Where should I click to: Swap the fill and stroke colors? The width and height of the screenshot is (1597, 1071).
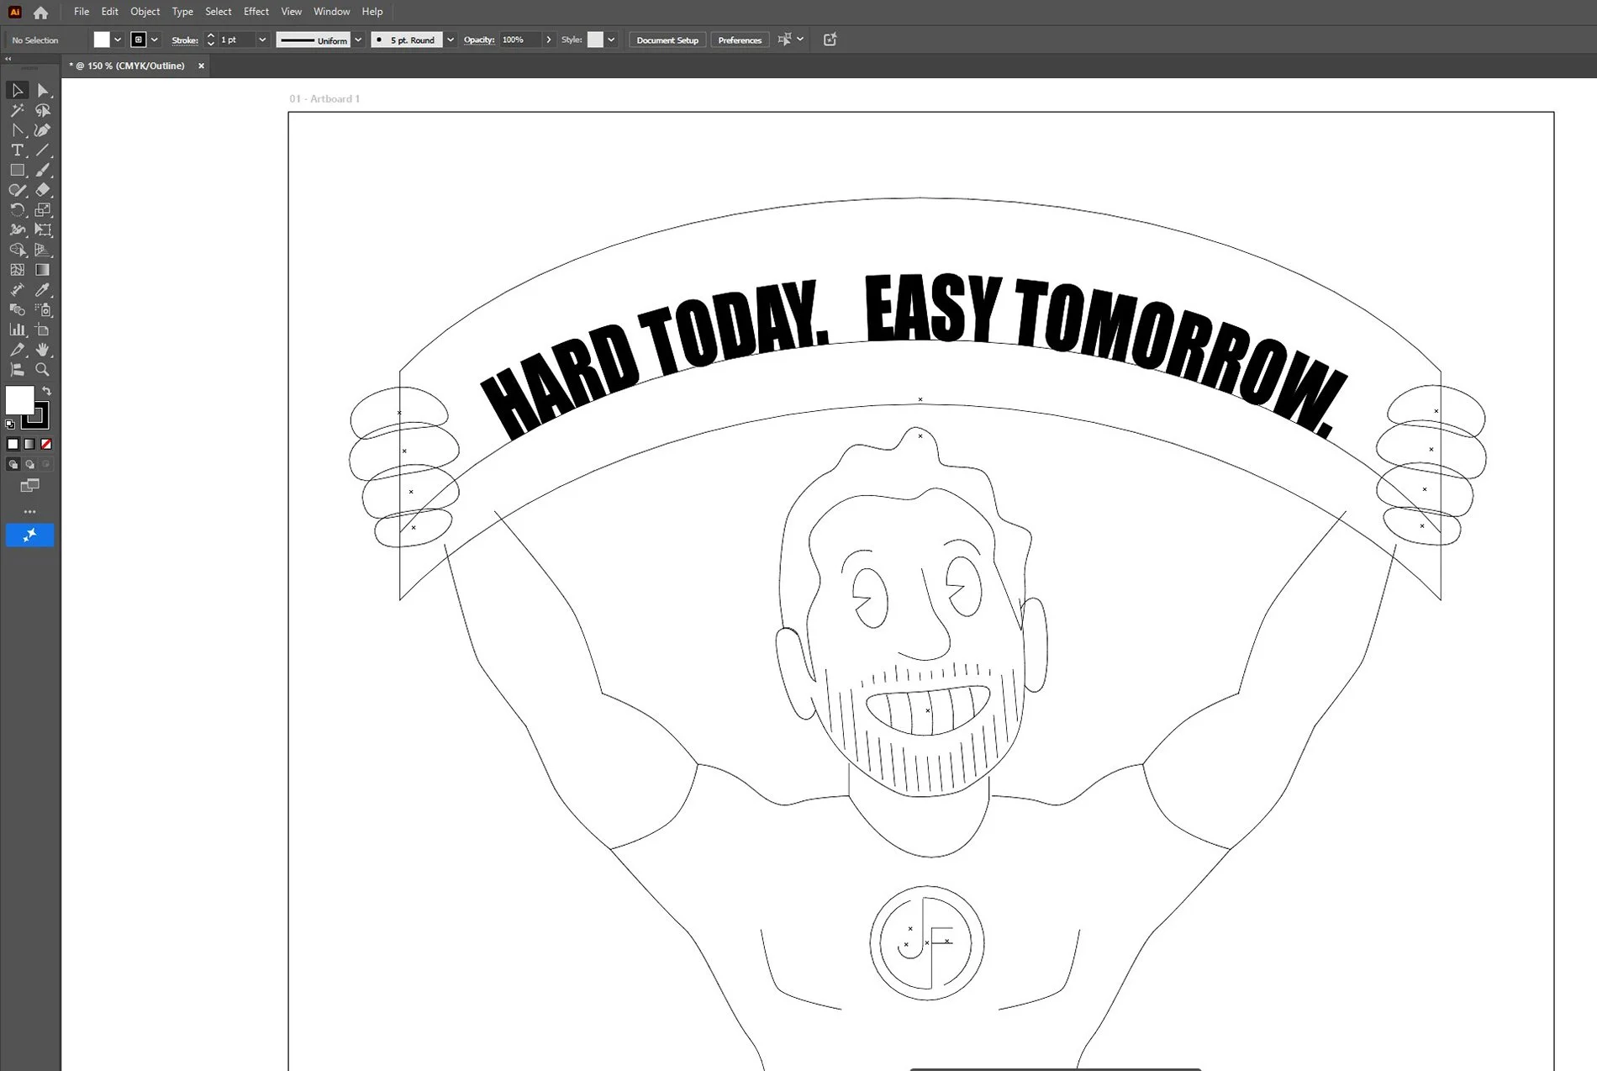(48, 388)
